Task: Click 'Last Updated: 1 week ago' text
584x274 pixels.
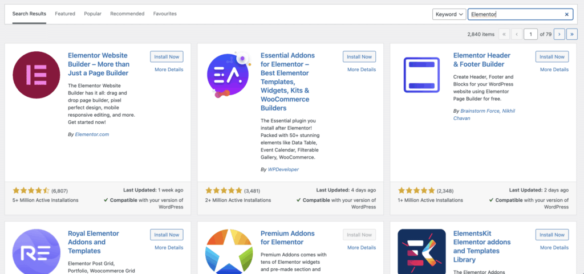Action: click(153, 190)
